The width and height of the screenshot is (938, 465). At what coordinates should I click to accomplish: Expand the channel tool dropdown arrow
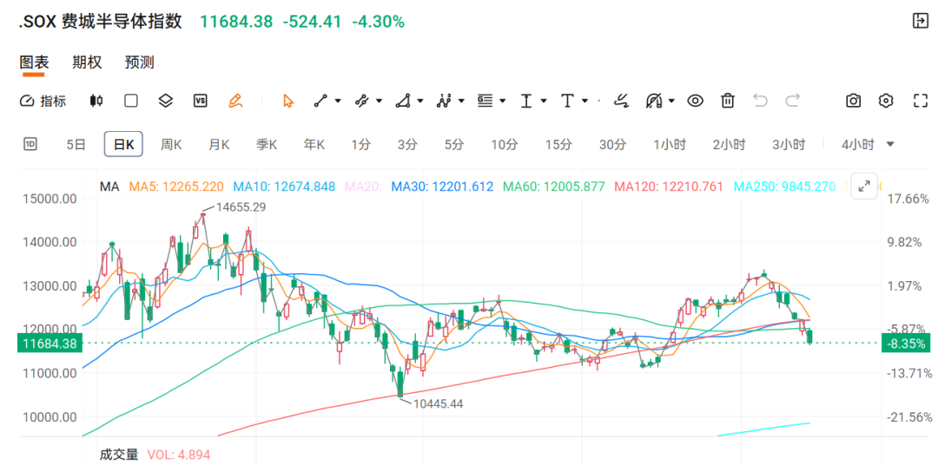pos(379,101)
